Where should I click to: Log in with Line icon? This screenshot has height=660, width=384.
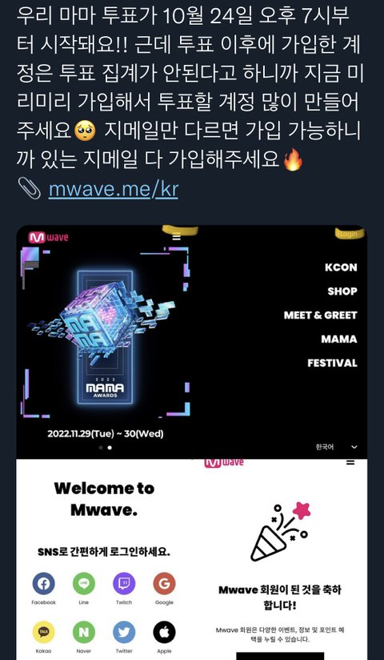pyautogui.click(x=84, y=583)
